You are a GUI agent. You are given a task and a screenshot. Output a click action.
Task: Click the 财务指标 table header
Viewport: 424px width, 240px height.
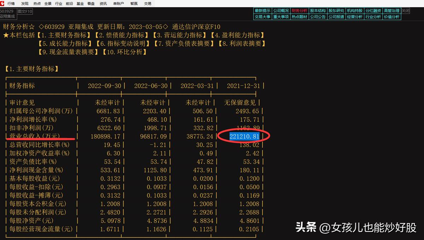pyautogui.click(x=22, y=86)
